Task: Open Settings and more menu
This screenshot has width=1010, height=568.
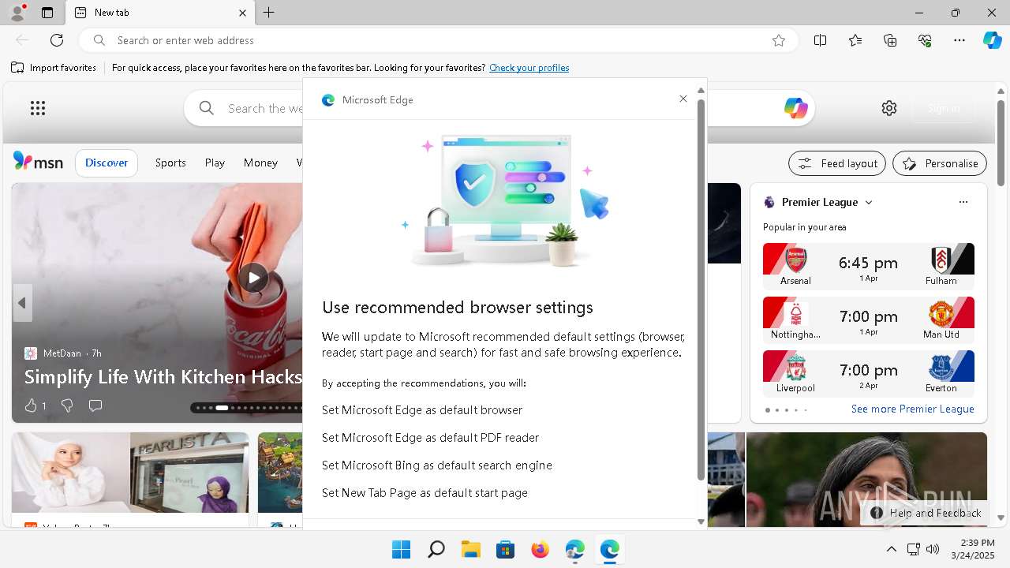Action: [959, 40]
